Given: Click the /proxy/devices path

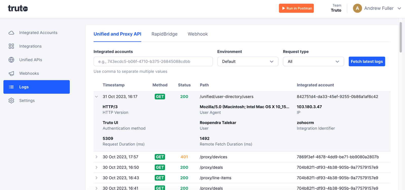Looking at the screenshot, I should (213, 157).
